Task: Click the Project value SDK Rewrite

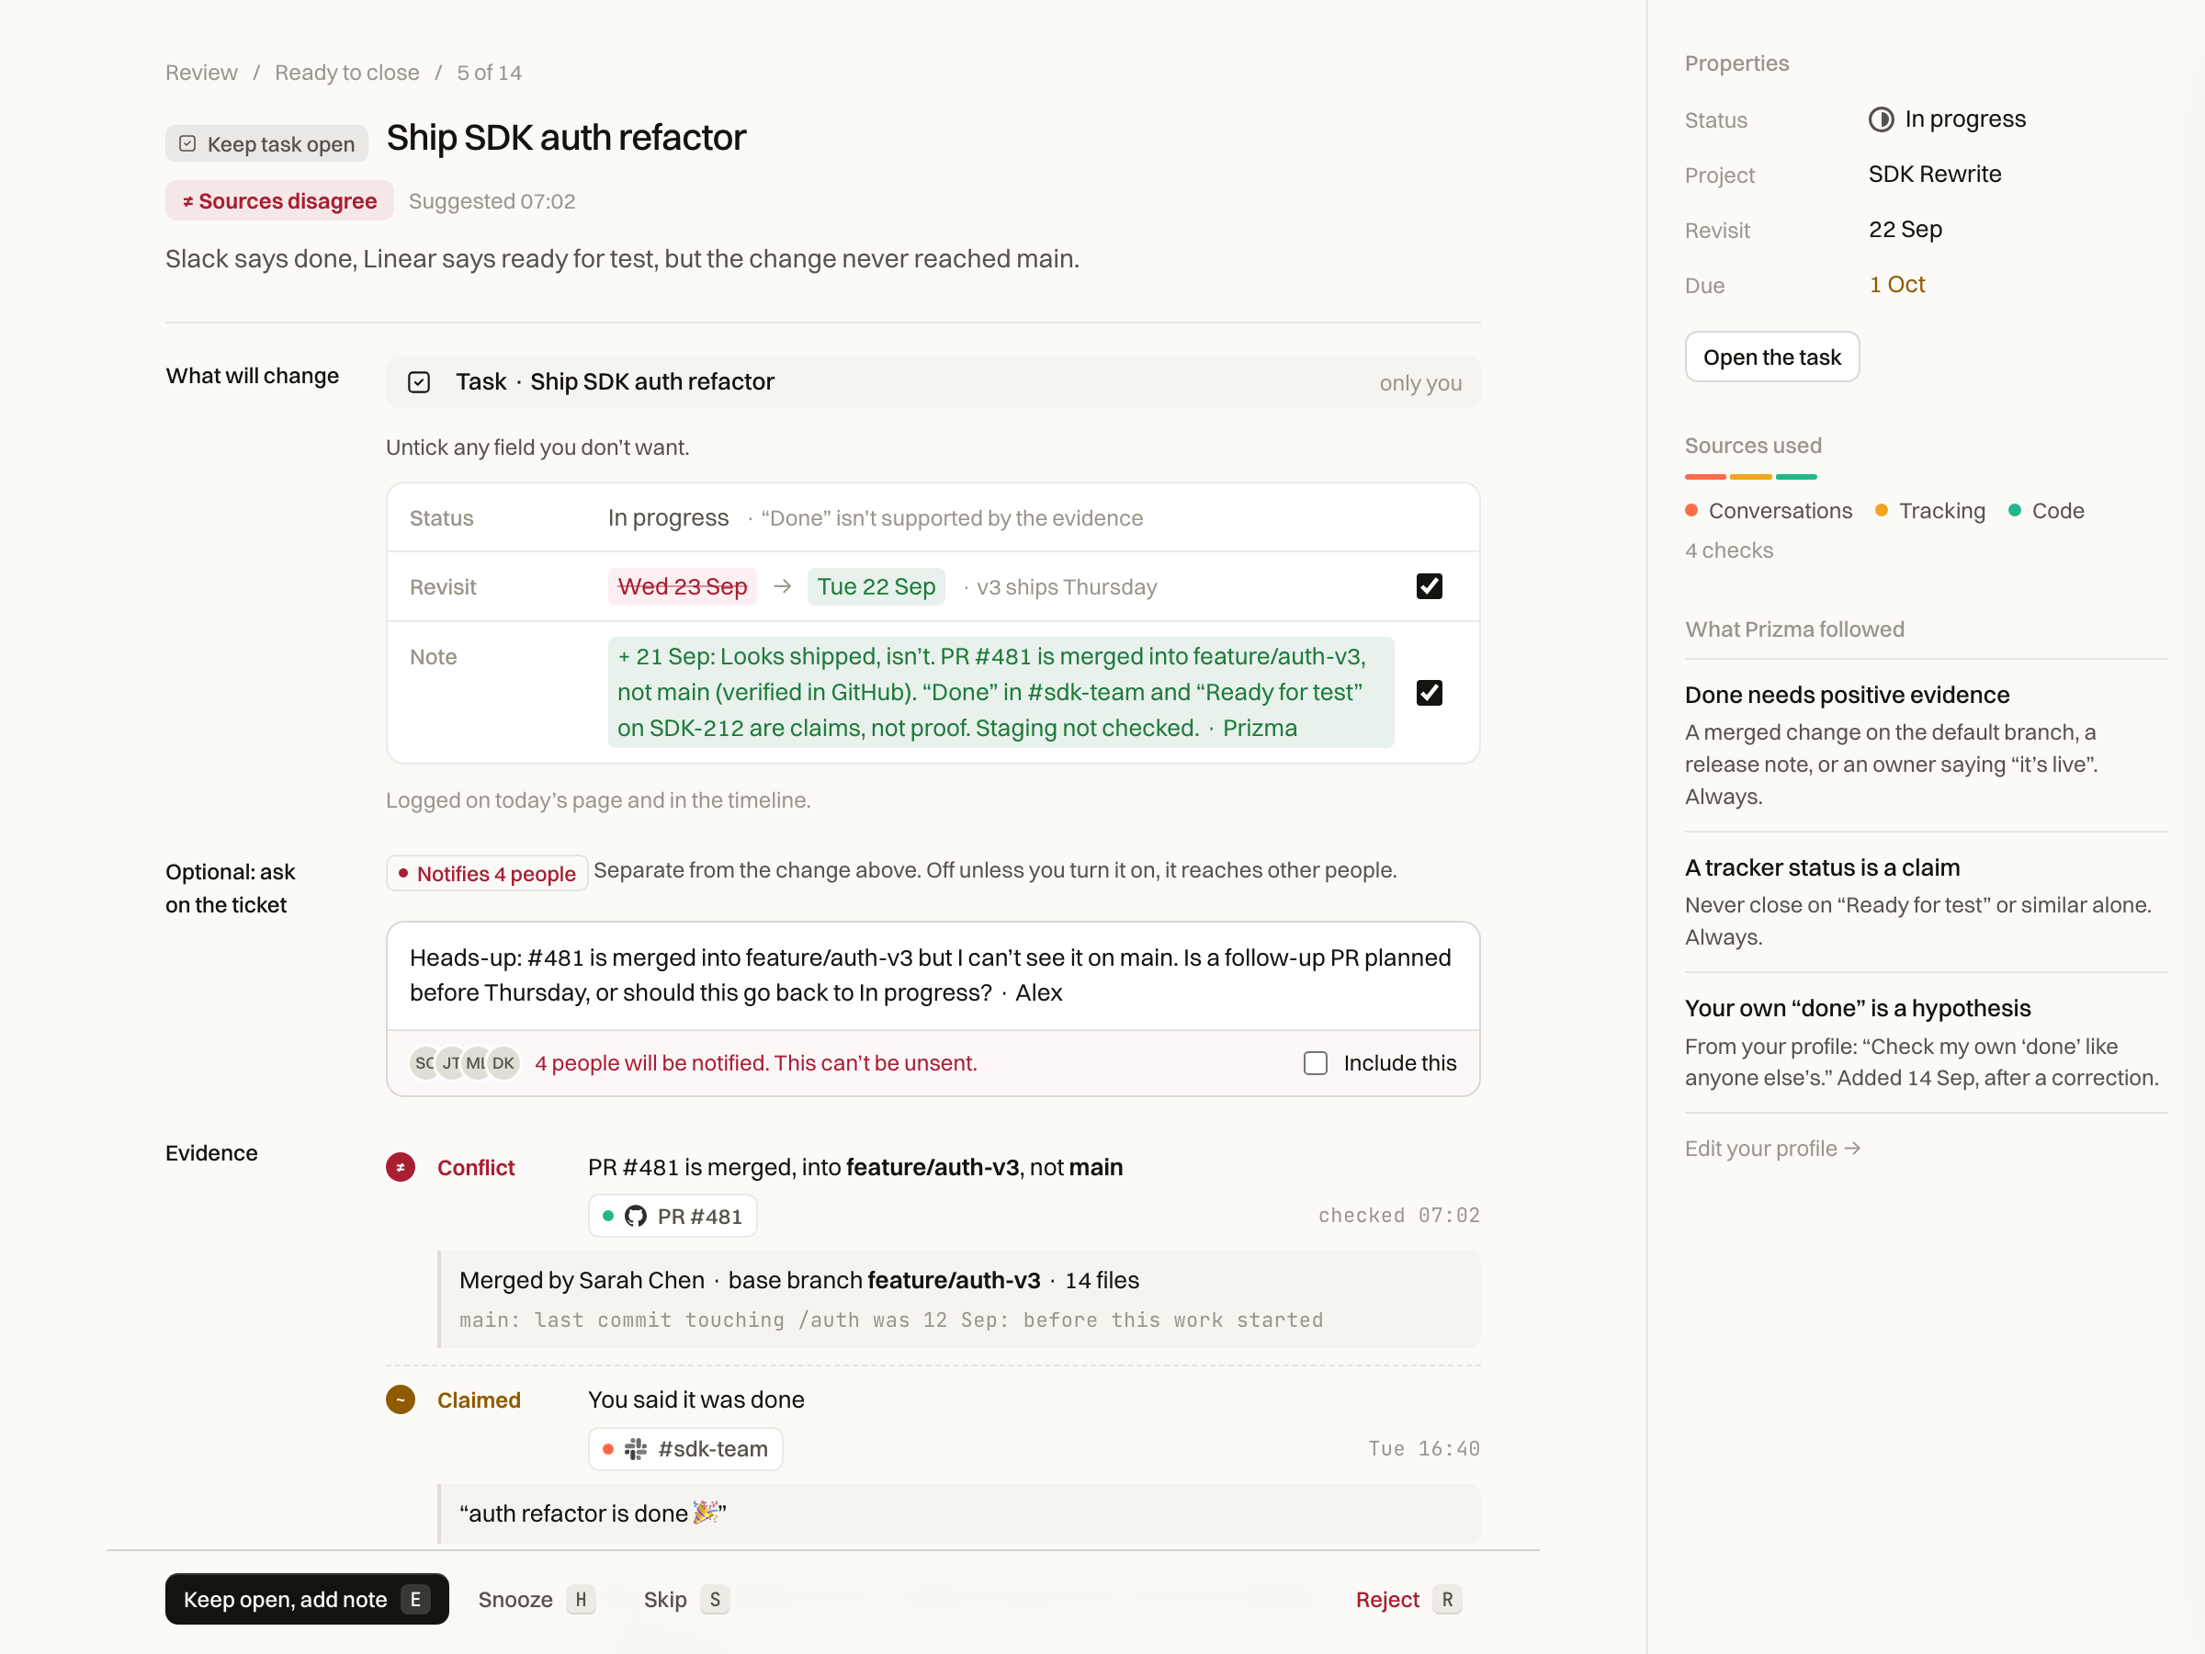Action: 1934,175
